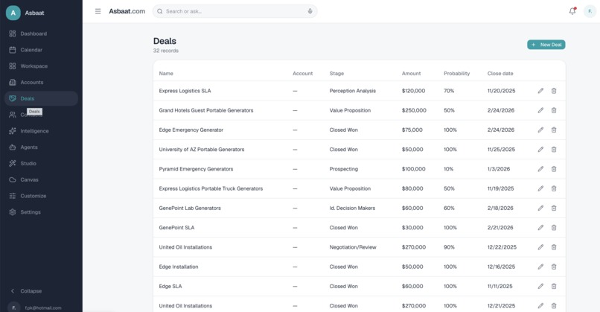This screenshot has height=312, width=600.
Task: Delete the GenePoint SLA deal
Action: (x=554, y=227)
